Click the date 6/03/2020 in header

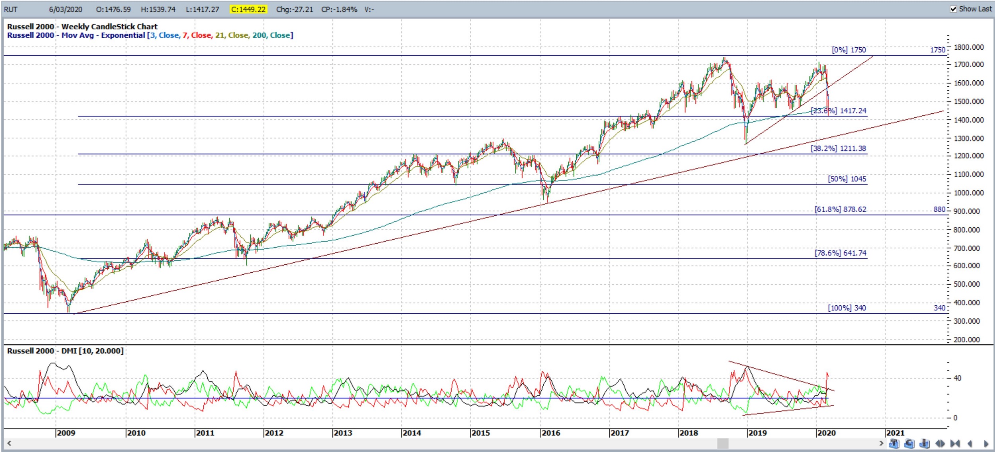click(x=66, y=9)
